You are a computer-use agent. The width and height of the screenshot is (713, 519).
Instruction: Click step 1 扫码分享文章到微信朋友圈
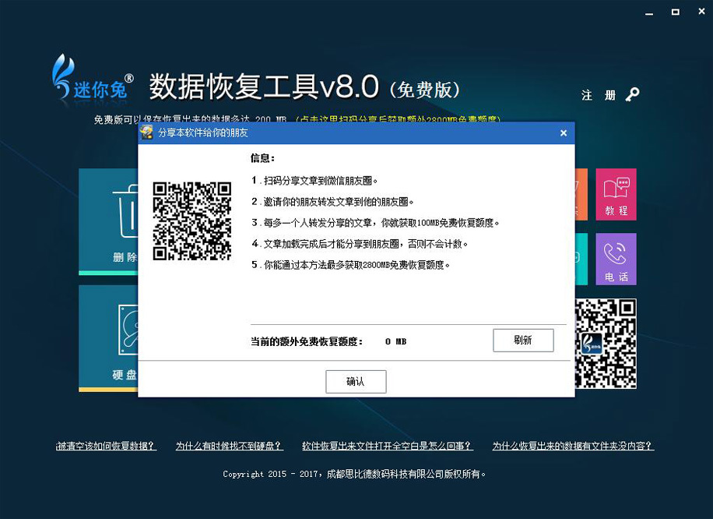click(x=314, y=181)
